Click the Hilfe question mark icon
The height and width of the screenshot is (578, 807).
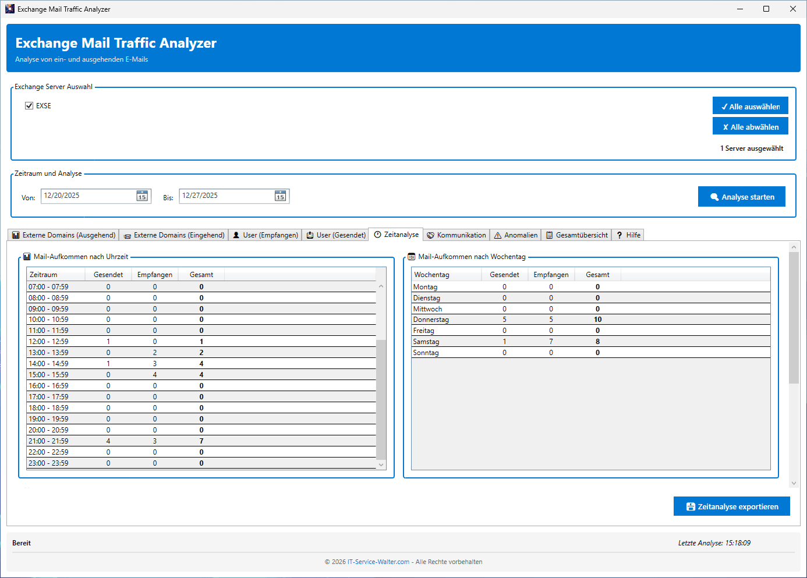point(620,235)
